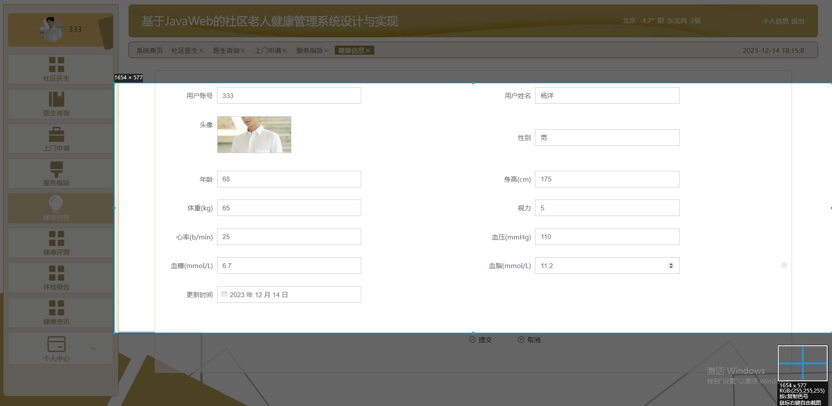This screenshot has width=832, height=406.
Task: Close the 健康信息 tab
Action: click(368, 51)
